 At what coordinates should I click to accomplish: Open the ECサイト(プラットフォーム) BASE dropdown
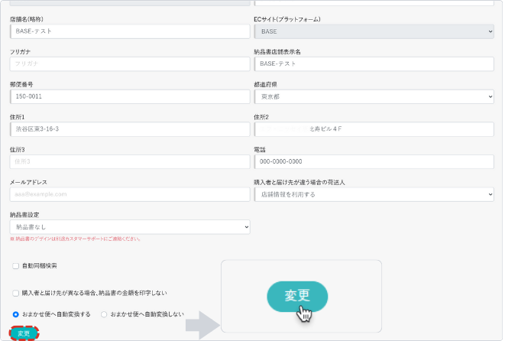point(374,31)
